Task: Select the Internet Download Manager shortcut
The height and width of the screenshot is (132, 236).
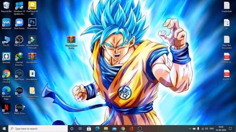Action: pos(19,59)
